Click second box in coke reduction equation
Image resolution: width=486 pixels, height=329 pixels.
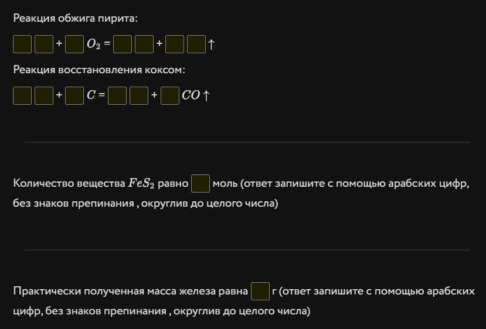pos(44,95)
